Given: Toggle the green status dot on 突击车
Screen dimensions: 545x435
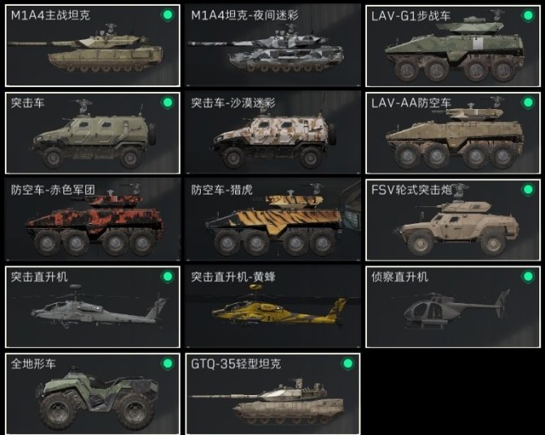Looking at the screenshot, I should pyautogui.click(x=168, y=103).
